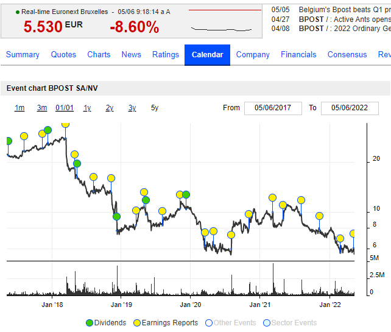
Task: Click the earnings marker just after Jan '21
Action: (x=273, y=198)
